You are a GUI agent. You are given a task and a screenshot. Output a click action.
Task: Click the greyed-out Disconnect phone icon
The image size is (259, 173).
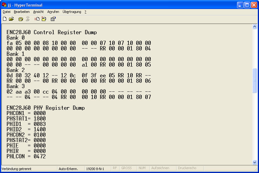[28, 19]
